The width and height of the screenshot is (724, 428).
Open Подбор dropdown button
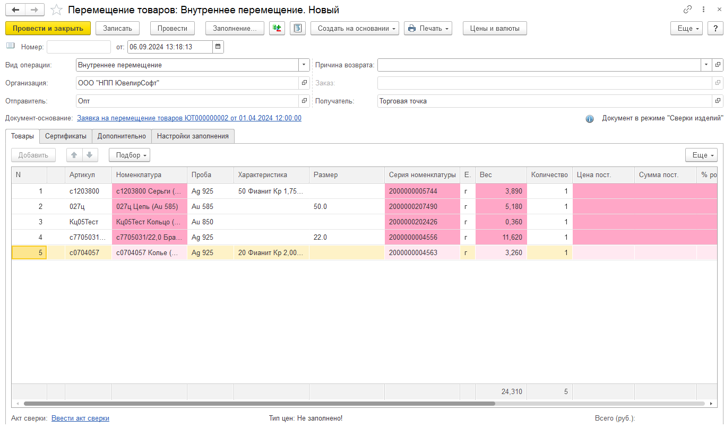(x=130, y=155)
